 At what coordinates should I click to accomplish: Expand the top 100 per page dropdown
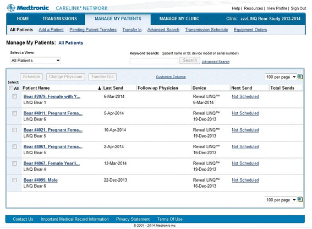[281, 77]
